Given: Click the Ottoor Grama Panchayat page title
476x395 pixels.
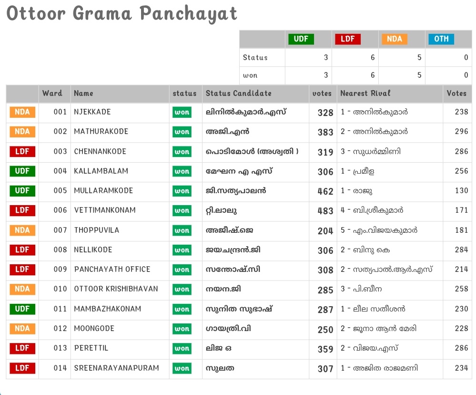Looking at the screenshot, I should click(x=122, y=14).
